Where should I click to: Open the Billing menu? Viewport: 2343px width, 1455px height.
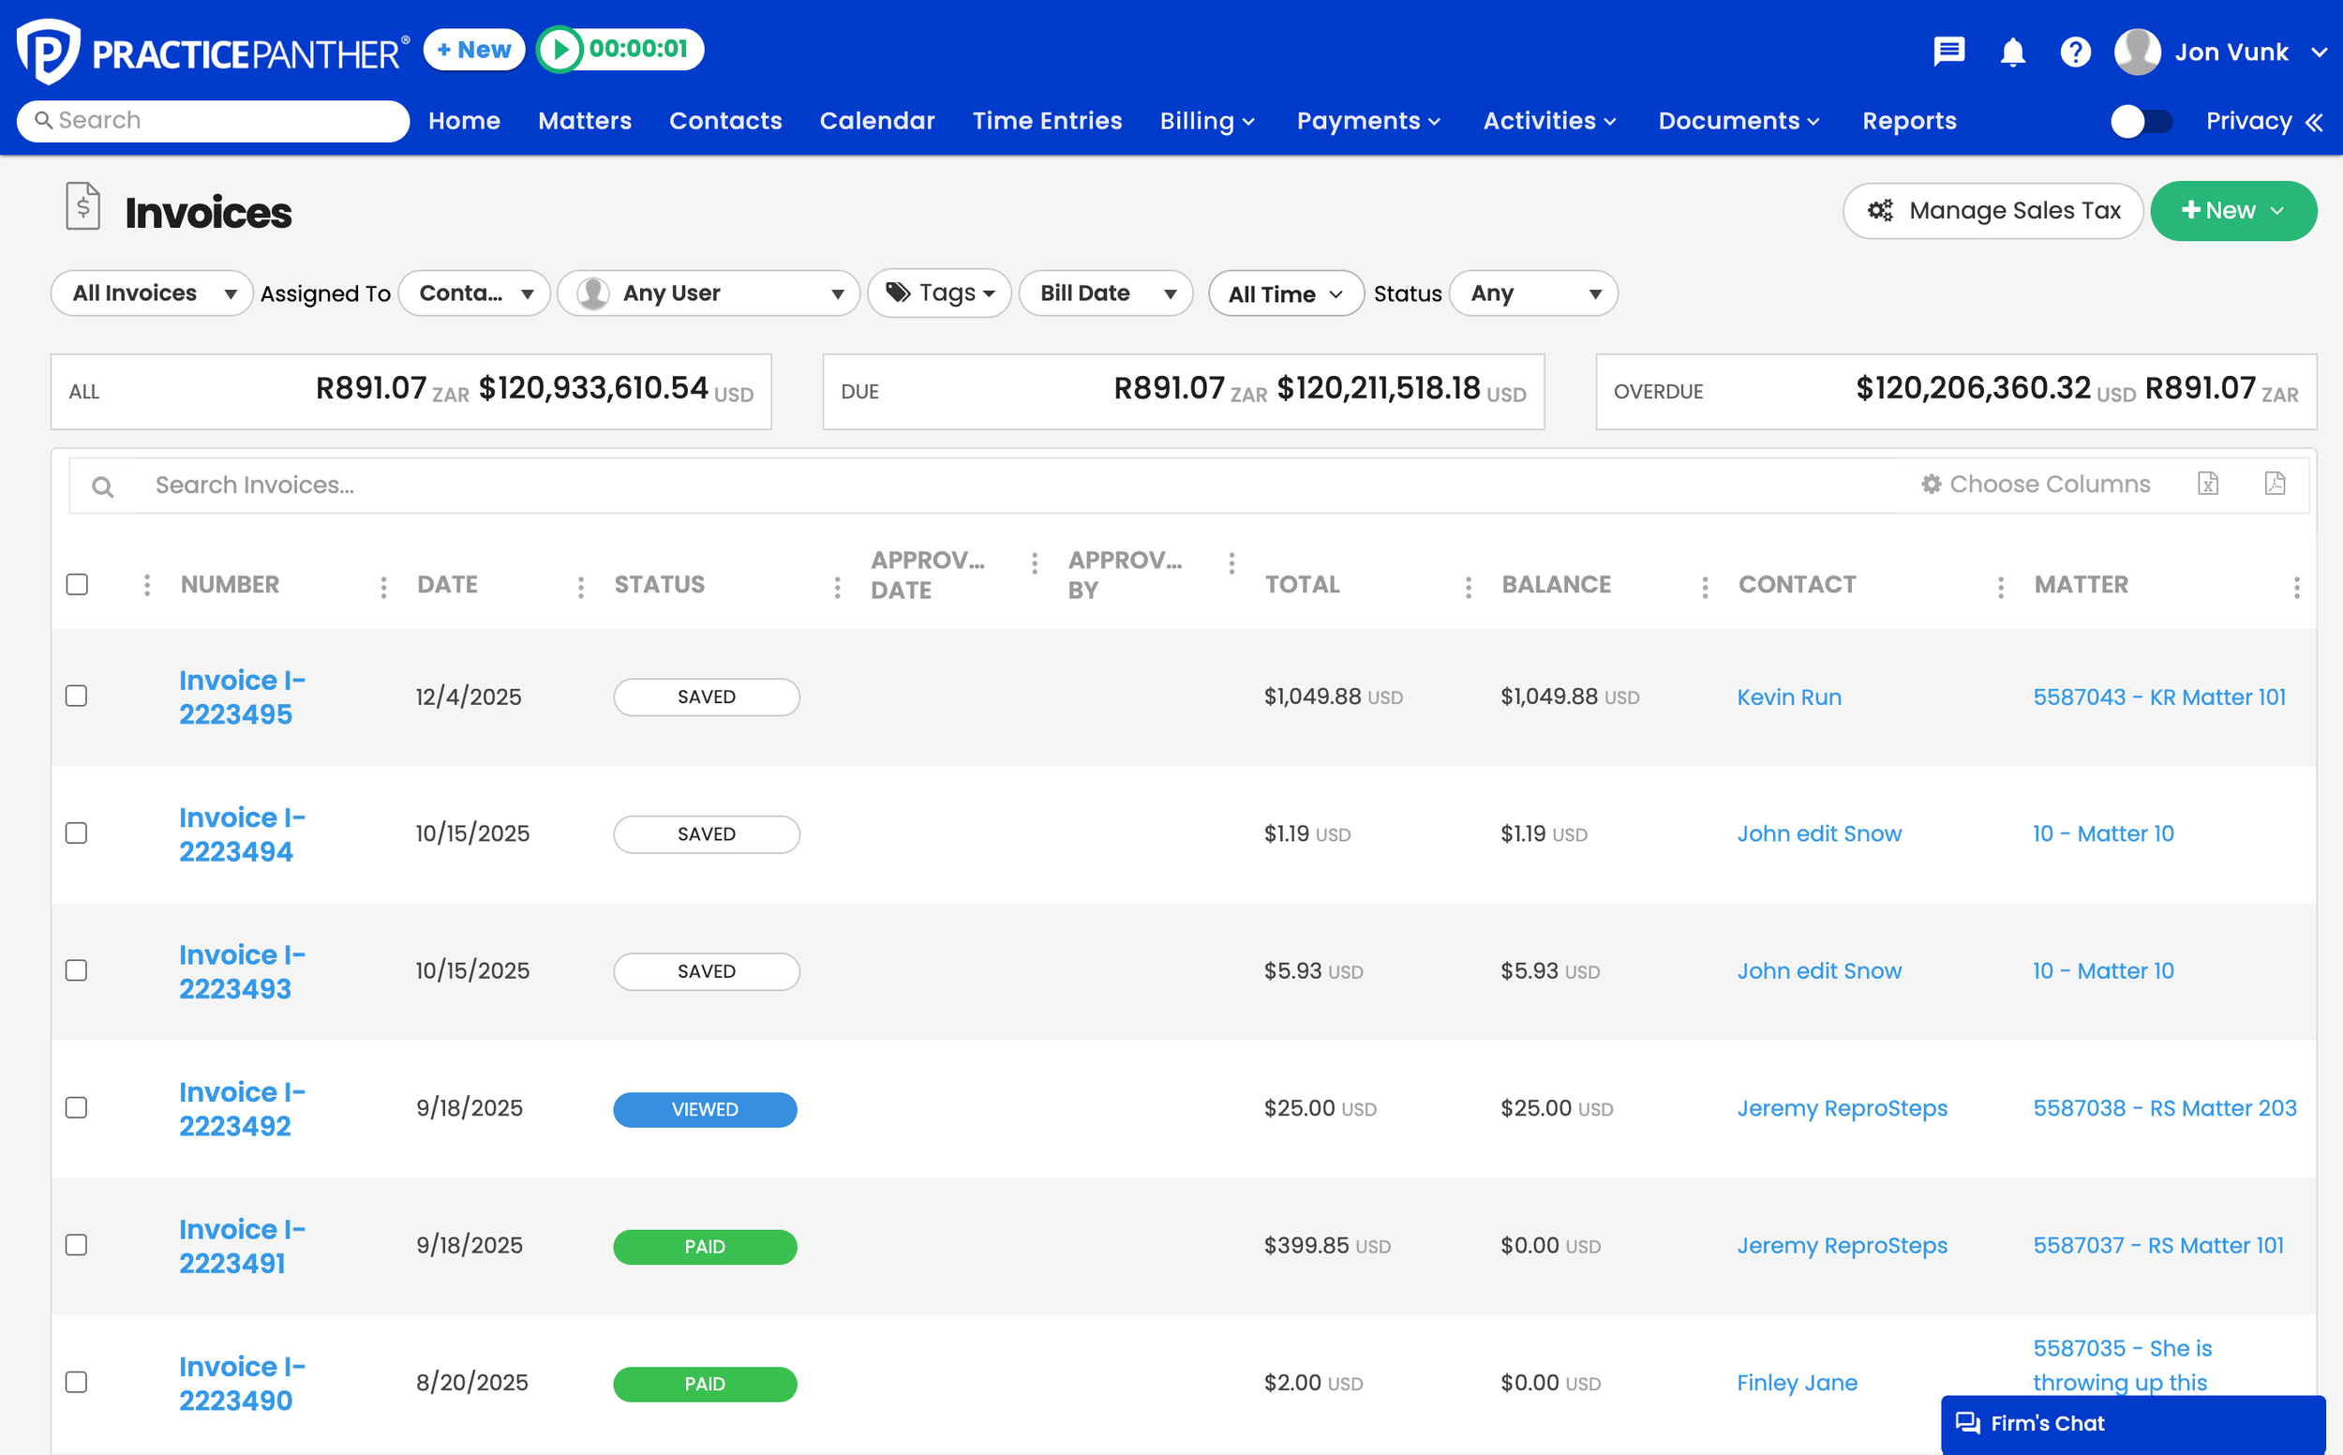(x=1206, y=120)
